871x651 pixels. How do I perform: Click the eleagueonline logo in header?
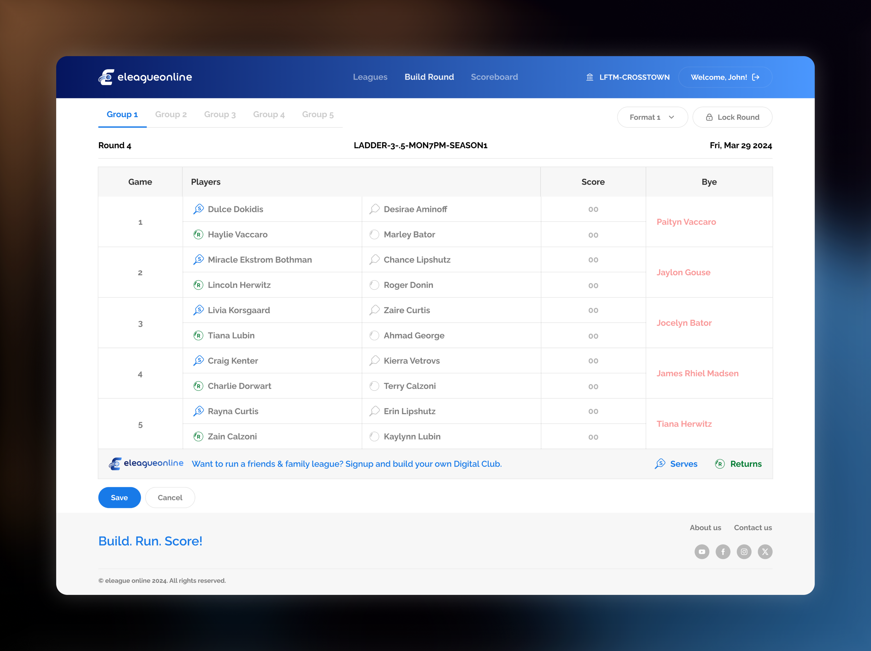tap(145, 77)
